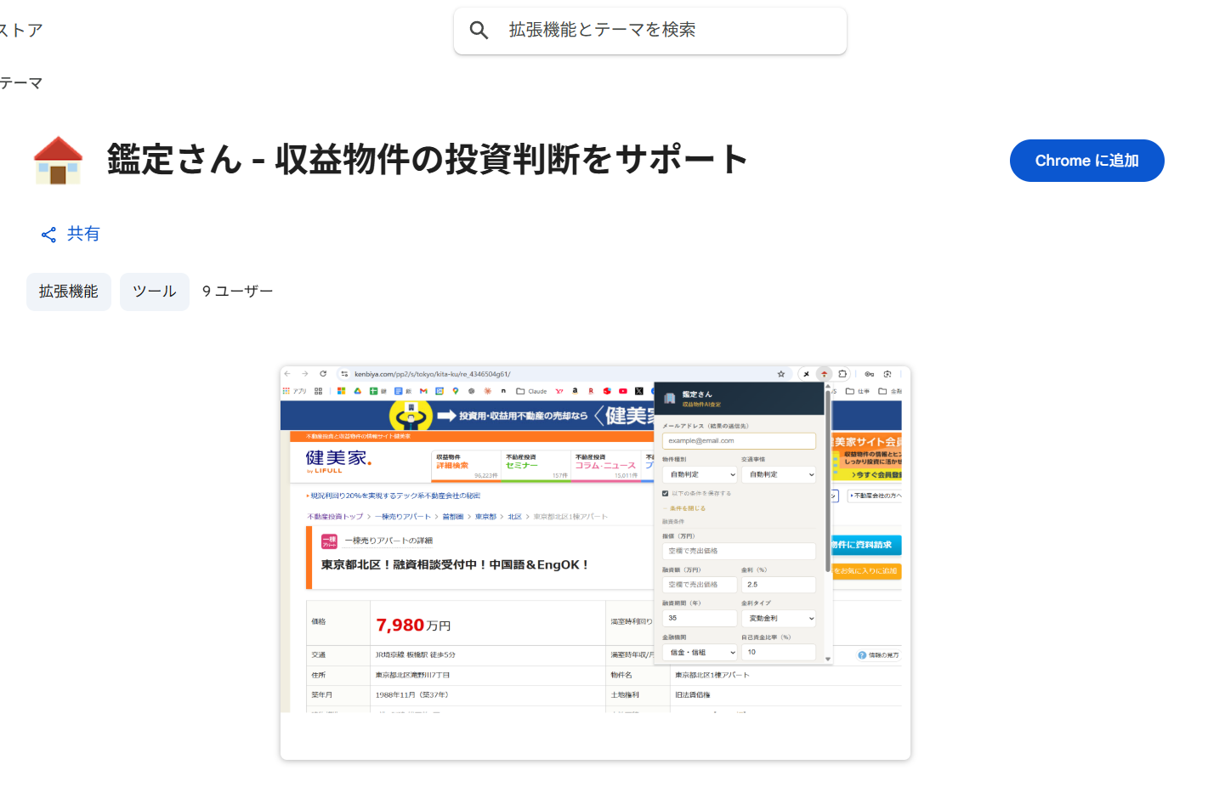
Task: Click the browser refresh icon in the screenshot
Action: (x=324, y=374)
